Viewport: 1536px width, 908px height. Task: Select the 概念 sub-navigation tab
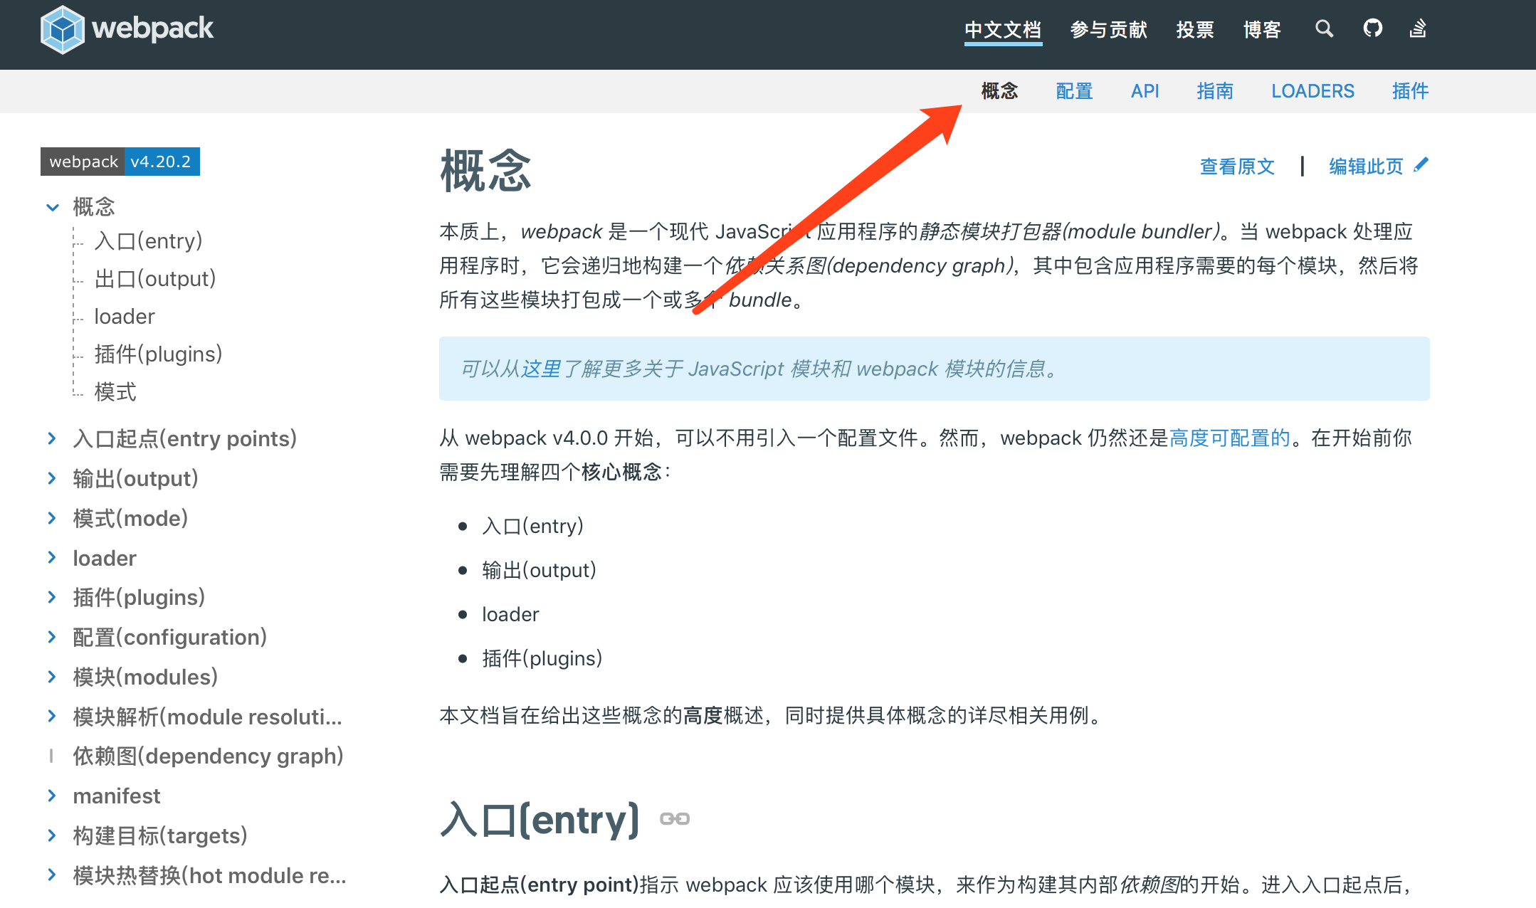999,91
